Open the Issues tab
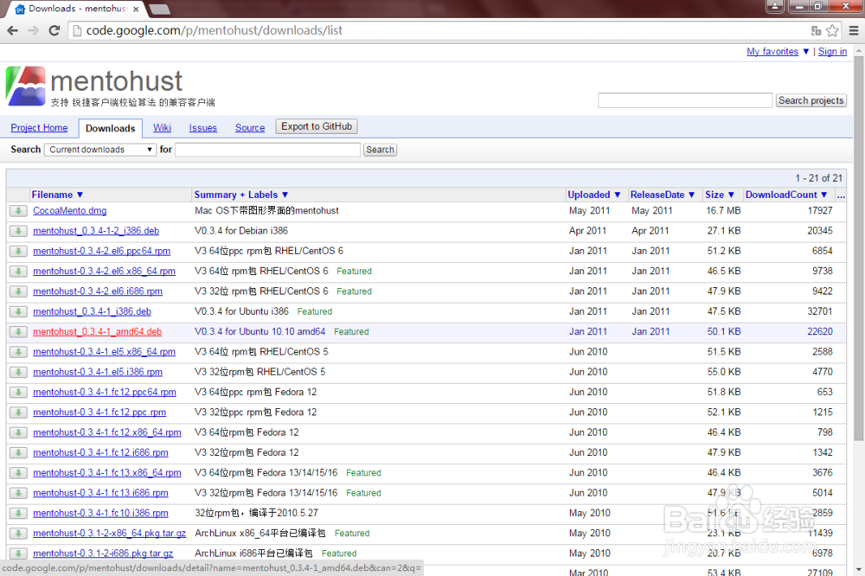The image size is (865, 576). (202, 127)
